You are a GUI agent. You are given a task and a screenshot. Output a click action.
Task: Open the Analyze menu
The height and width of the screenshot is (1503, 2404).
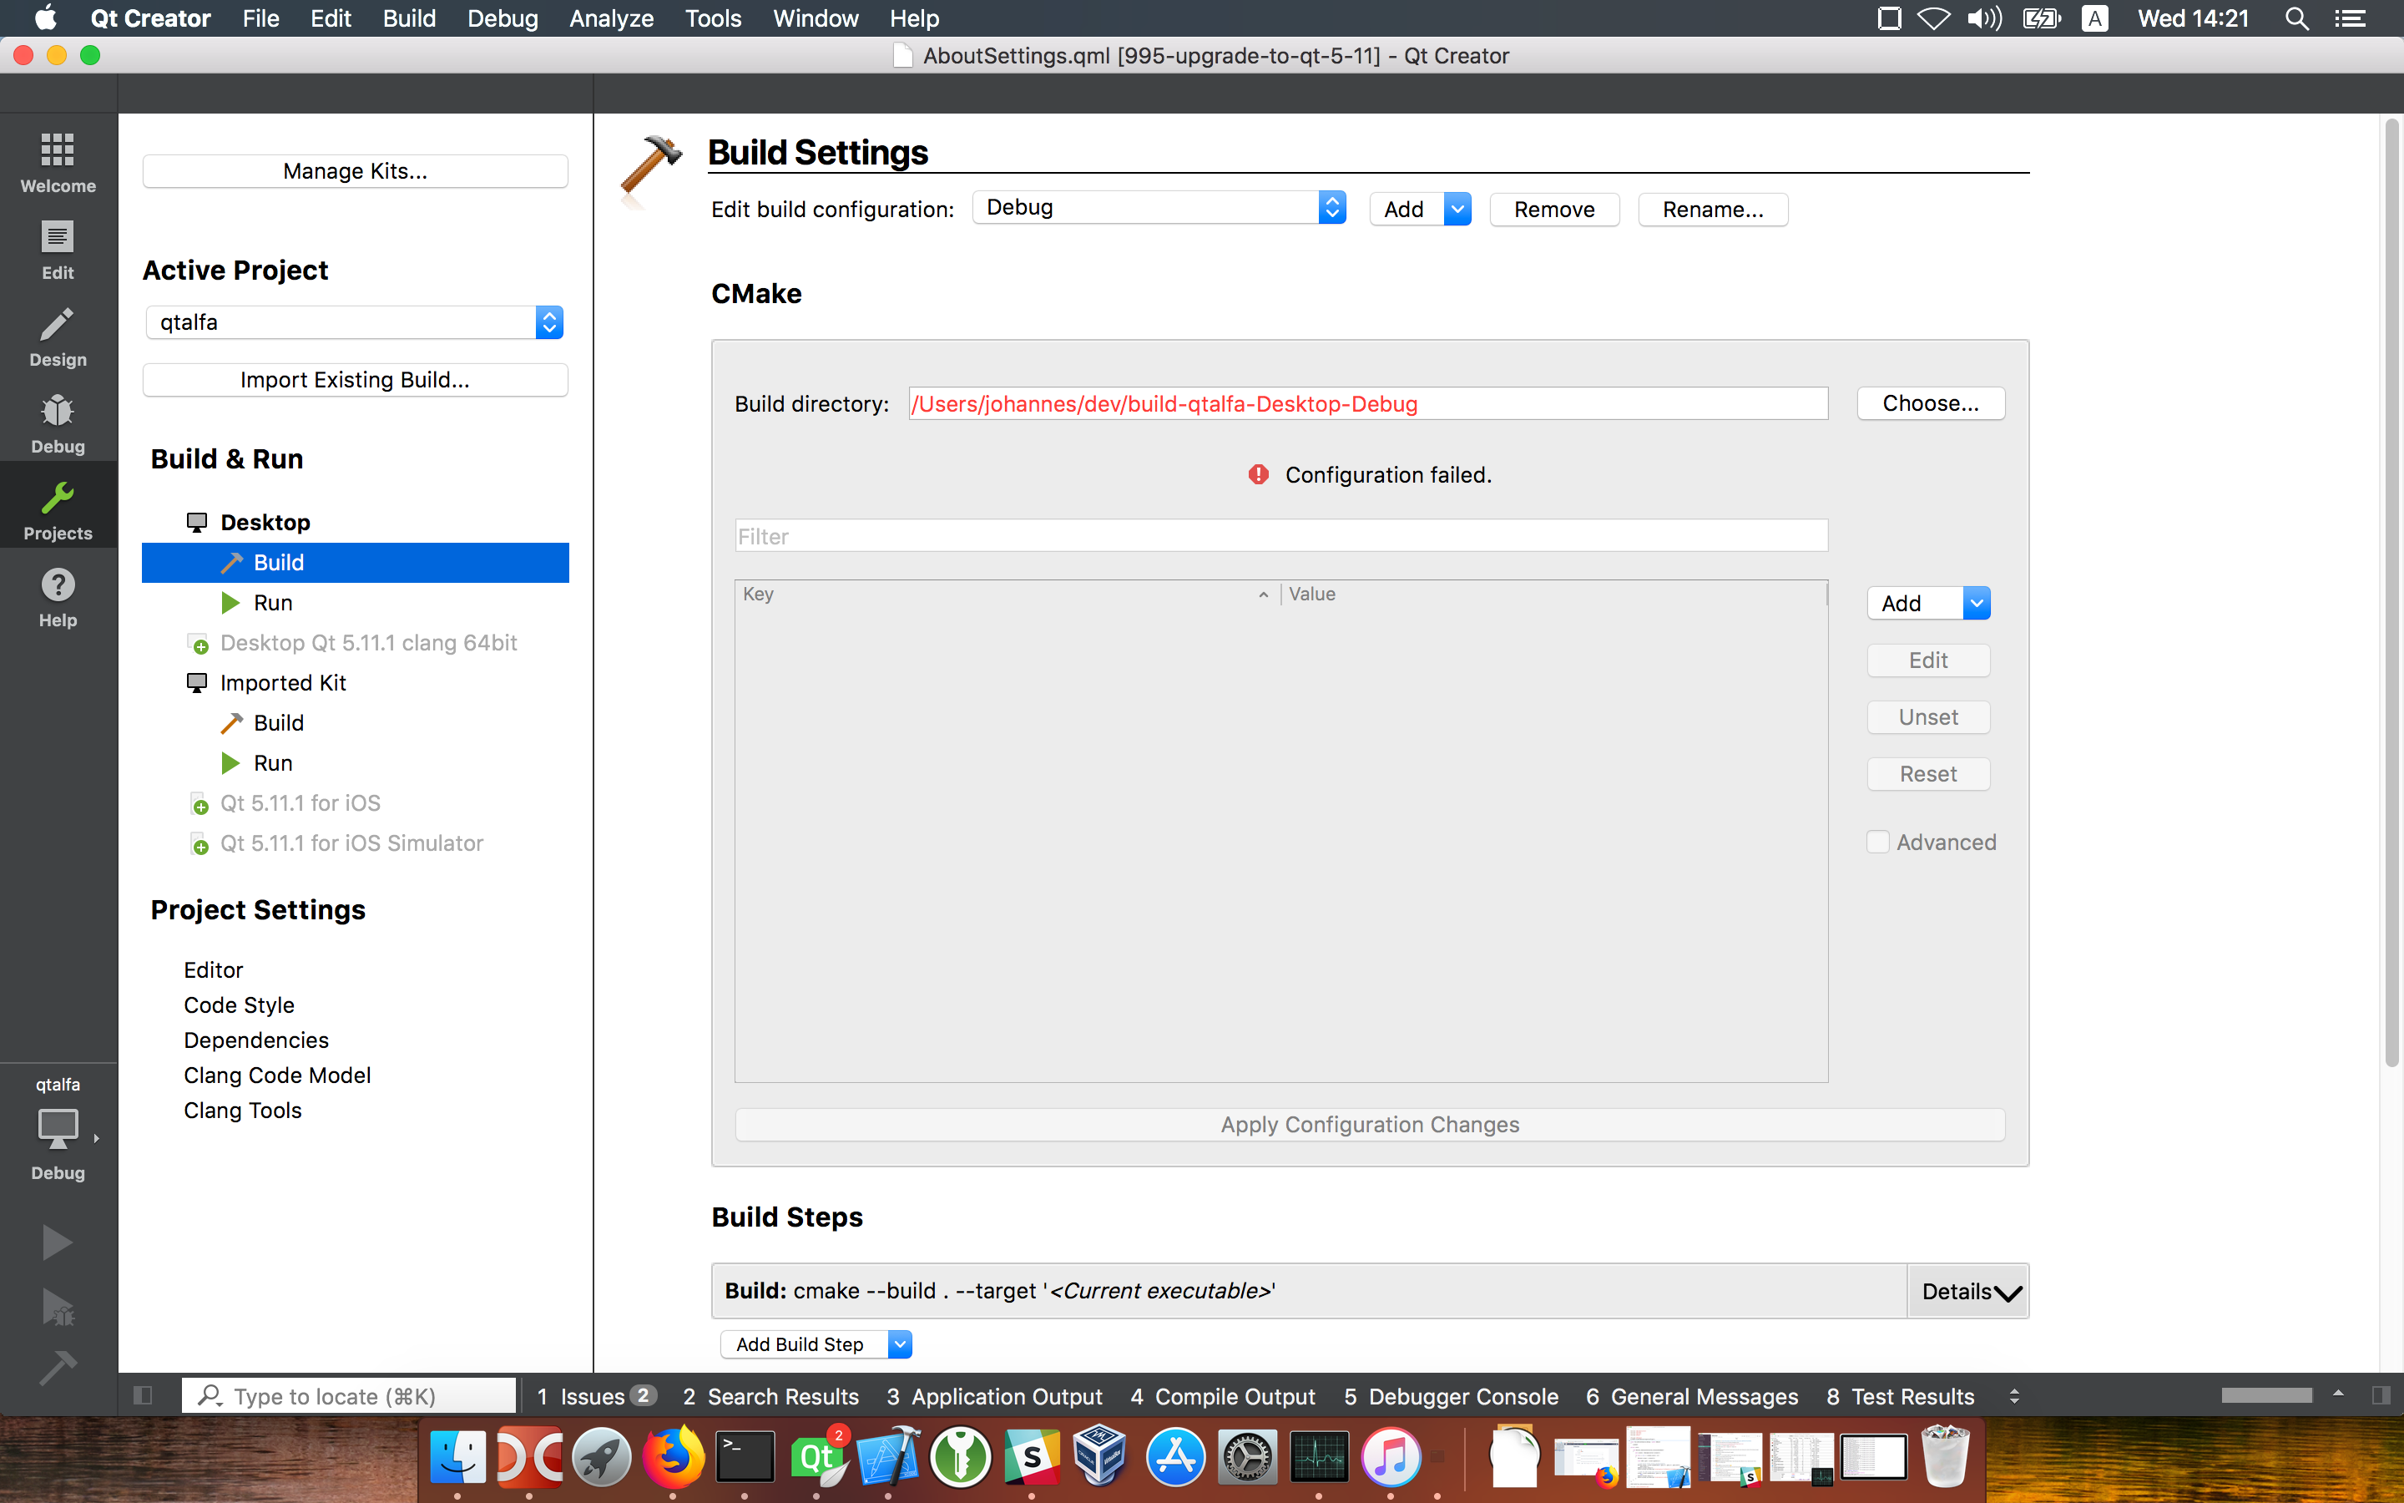pos(611,18)
